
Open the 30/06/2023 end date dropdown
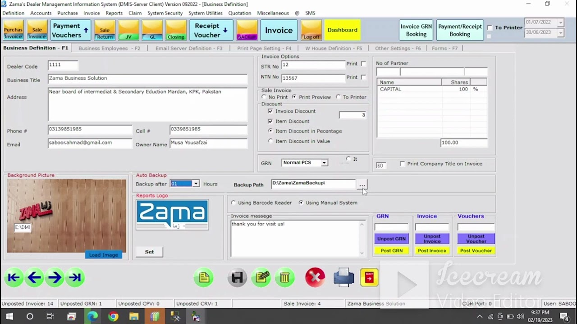click(x=560, y=33)
